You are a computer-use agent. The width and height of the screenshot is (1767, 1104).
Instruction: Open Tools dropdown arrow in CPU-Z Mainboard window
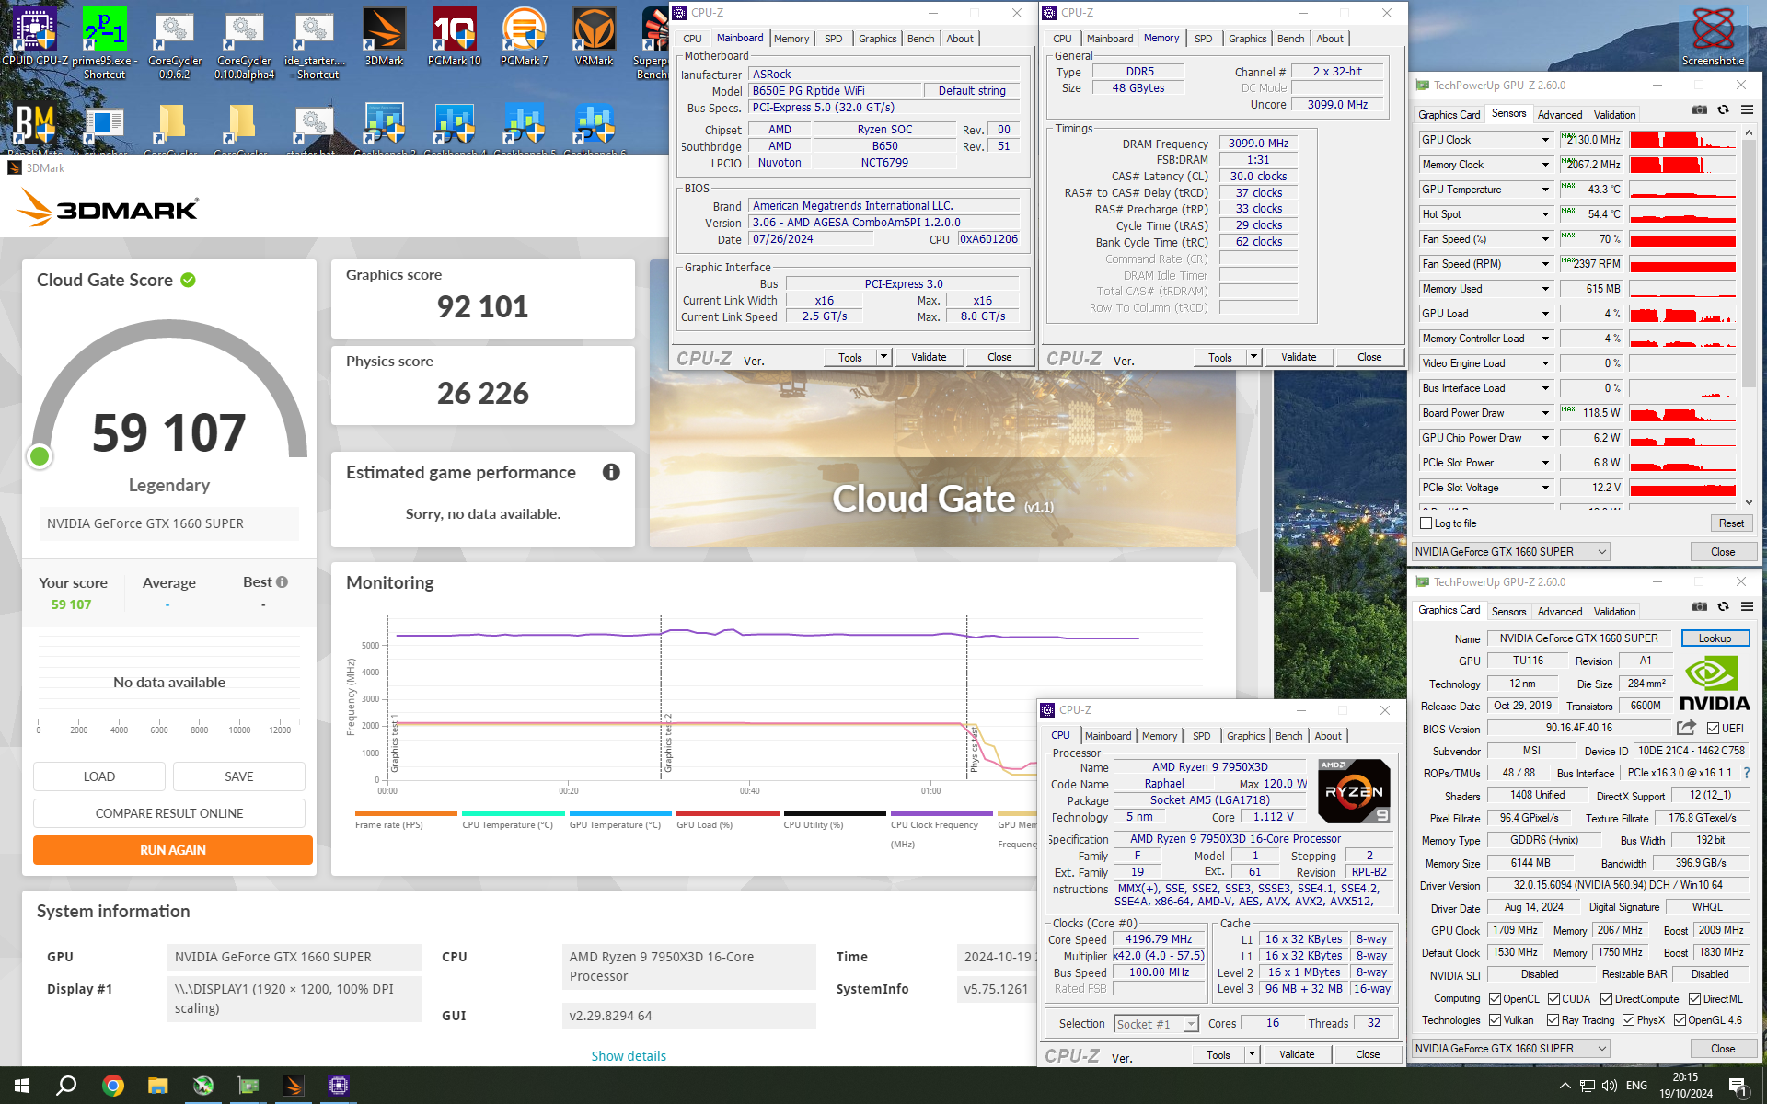tap(883, 357)
